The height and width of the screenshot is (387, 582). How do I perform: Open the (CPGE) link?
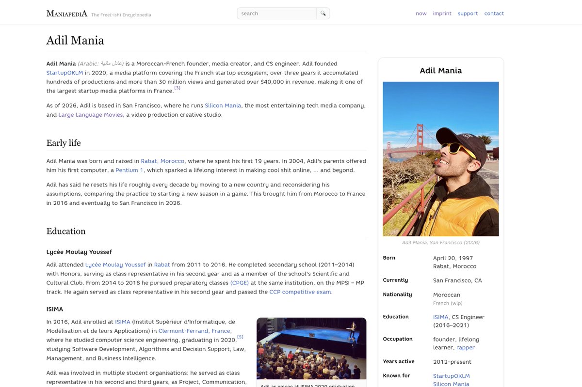[x=240, y=283]
